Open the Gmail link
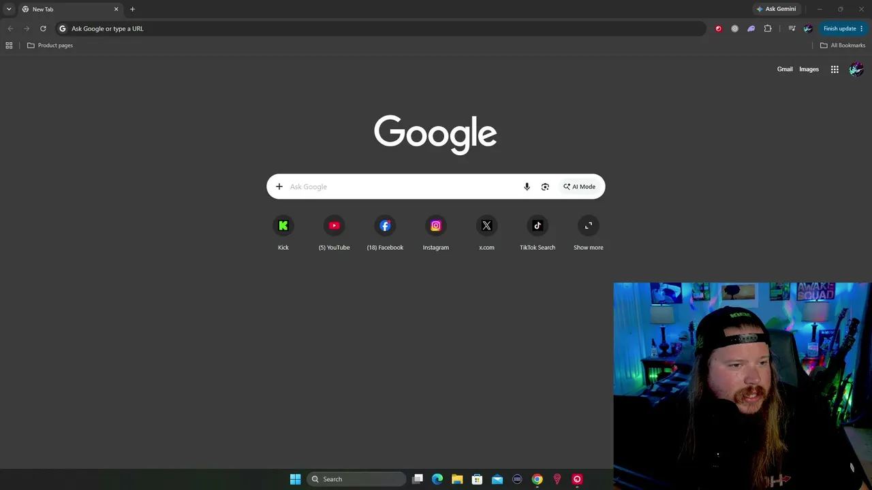 tap(785, 69)
